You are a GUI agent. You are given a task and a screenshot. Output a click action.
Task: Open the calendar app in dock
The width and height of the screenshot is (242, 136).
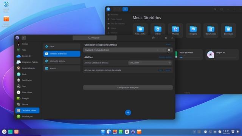click(127, 132)
